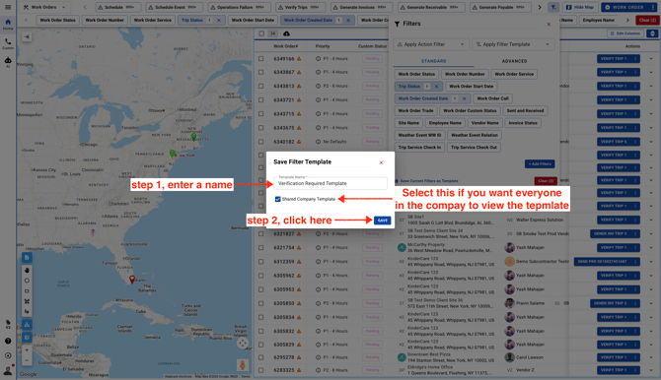Select the checkbox for work order 6343721
661x380 pixels.
[x=260, y=100]
